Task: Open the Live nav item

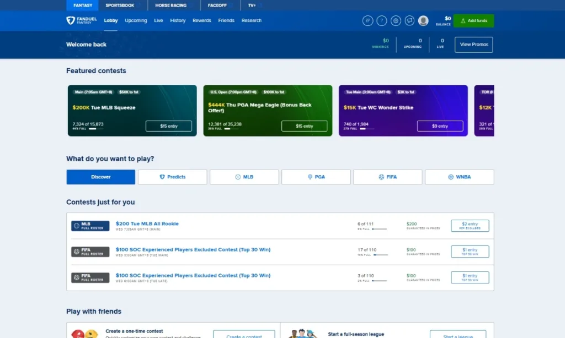Action: coord(158,20)
